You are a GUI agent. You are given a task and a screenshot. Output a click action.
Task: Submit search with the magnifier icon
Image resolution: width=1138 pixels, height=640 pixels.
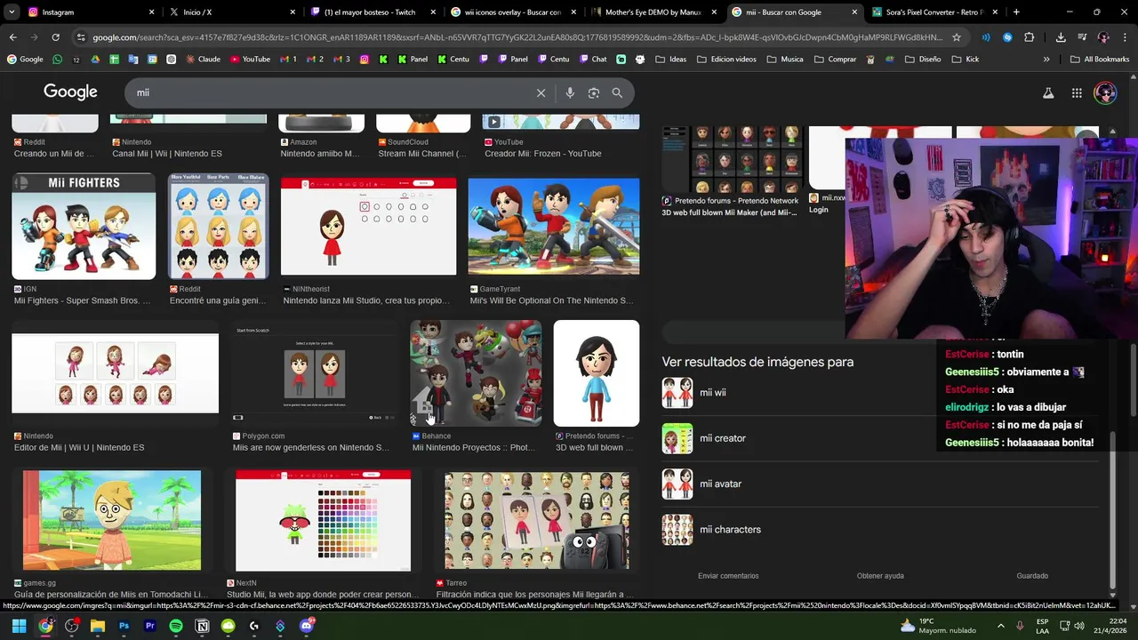(x=617, y=92)
